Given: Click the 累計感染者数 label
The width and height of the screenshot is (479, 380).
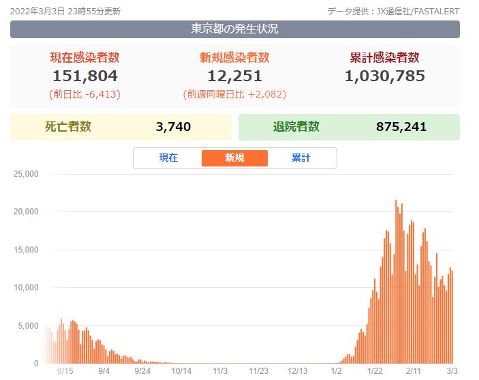Looking at the screenshot, I should coord(384,57).
